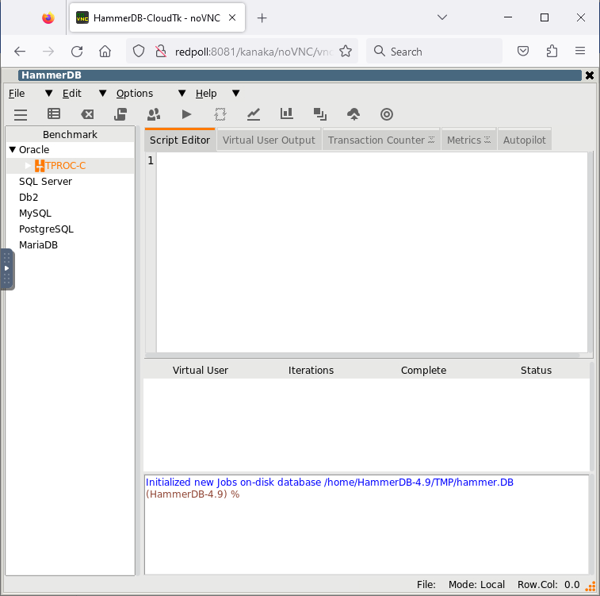The width and height of the screenshot is (600, 596).
Task: Click the Autopilot stacked squares icon
Action: pos(320,114)
